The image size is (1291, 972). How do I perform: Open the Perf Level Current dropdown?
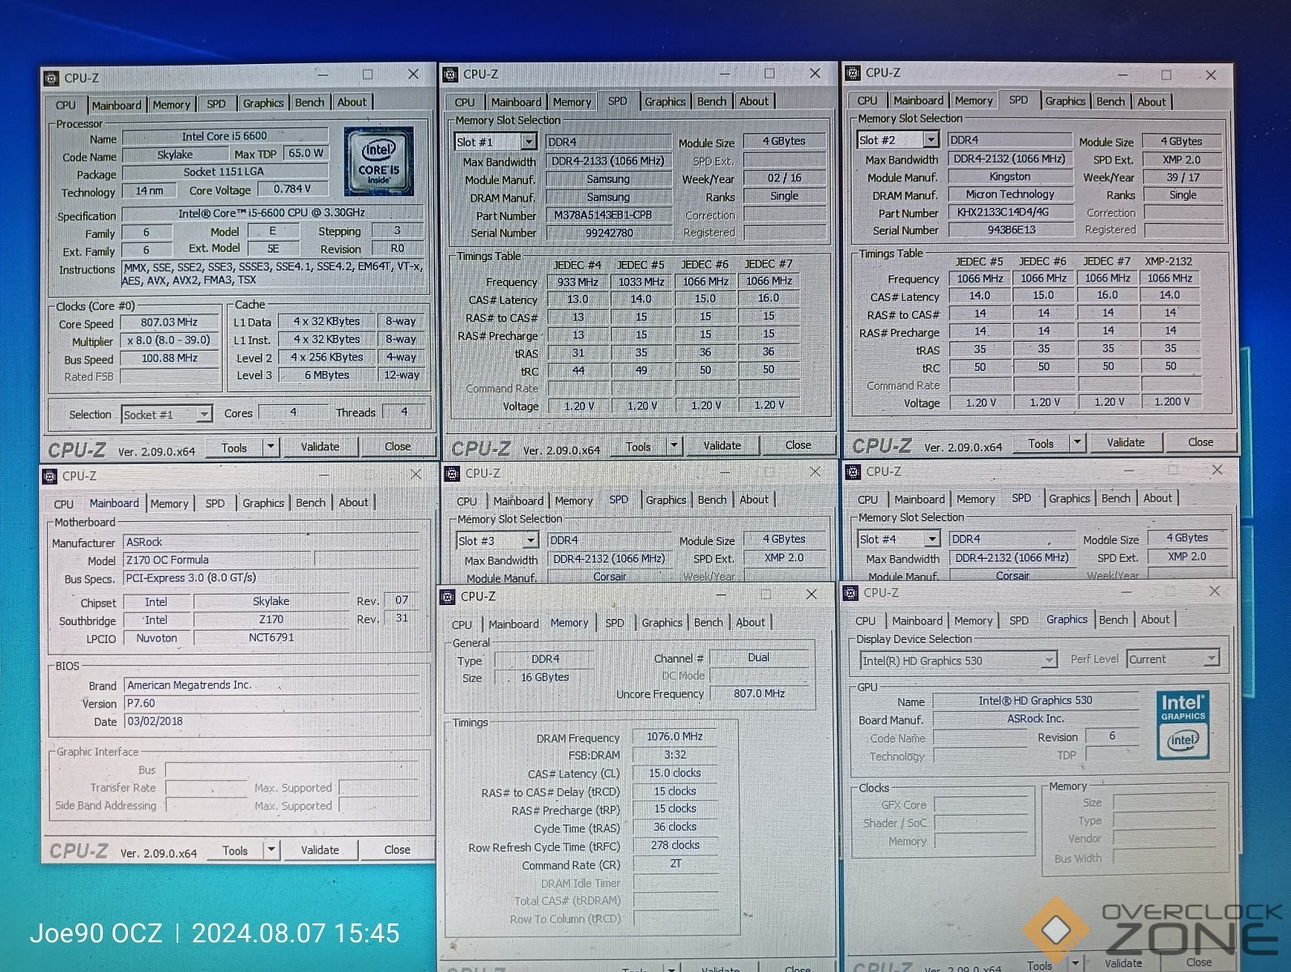[x=1211, y=659]
